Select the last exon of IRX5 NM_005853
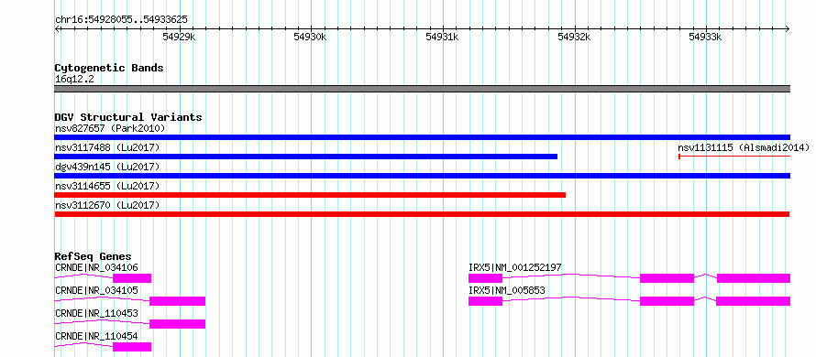816x357 pixels. [753, 301]
